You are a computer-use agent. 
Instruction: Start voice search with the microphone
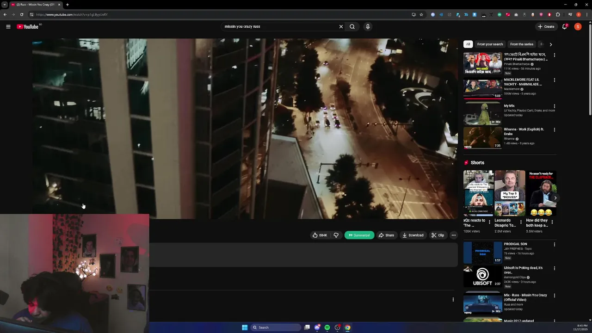tap(368, 26)
